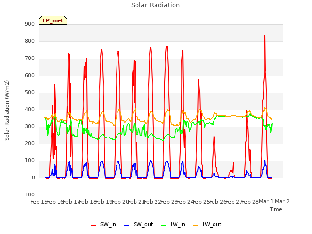Click the Feb 25 x-axis tick label
Image resolution: width=312 pixels, height=234 pixels.
click(x=201, y=202)
